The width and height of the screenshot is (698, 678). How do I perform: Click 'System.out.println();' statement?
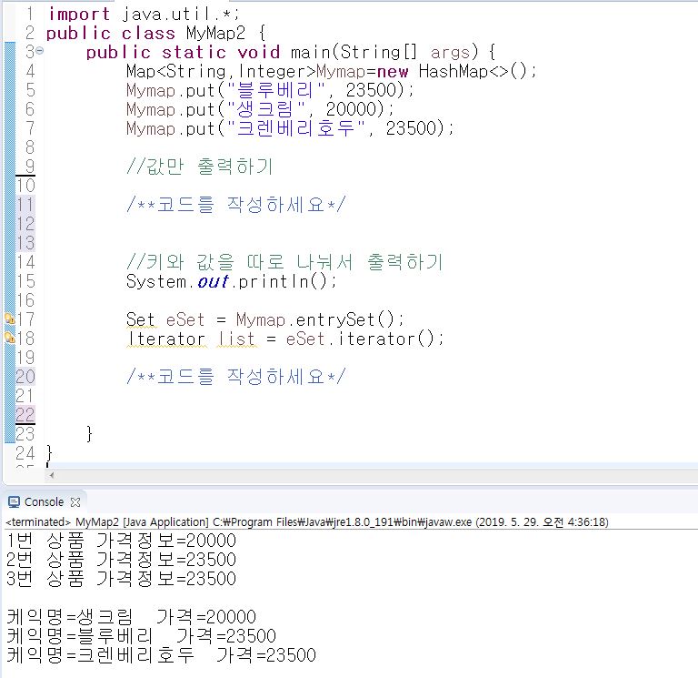coord(231,281)
